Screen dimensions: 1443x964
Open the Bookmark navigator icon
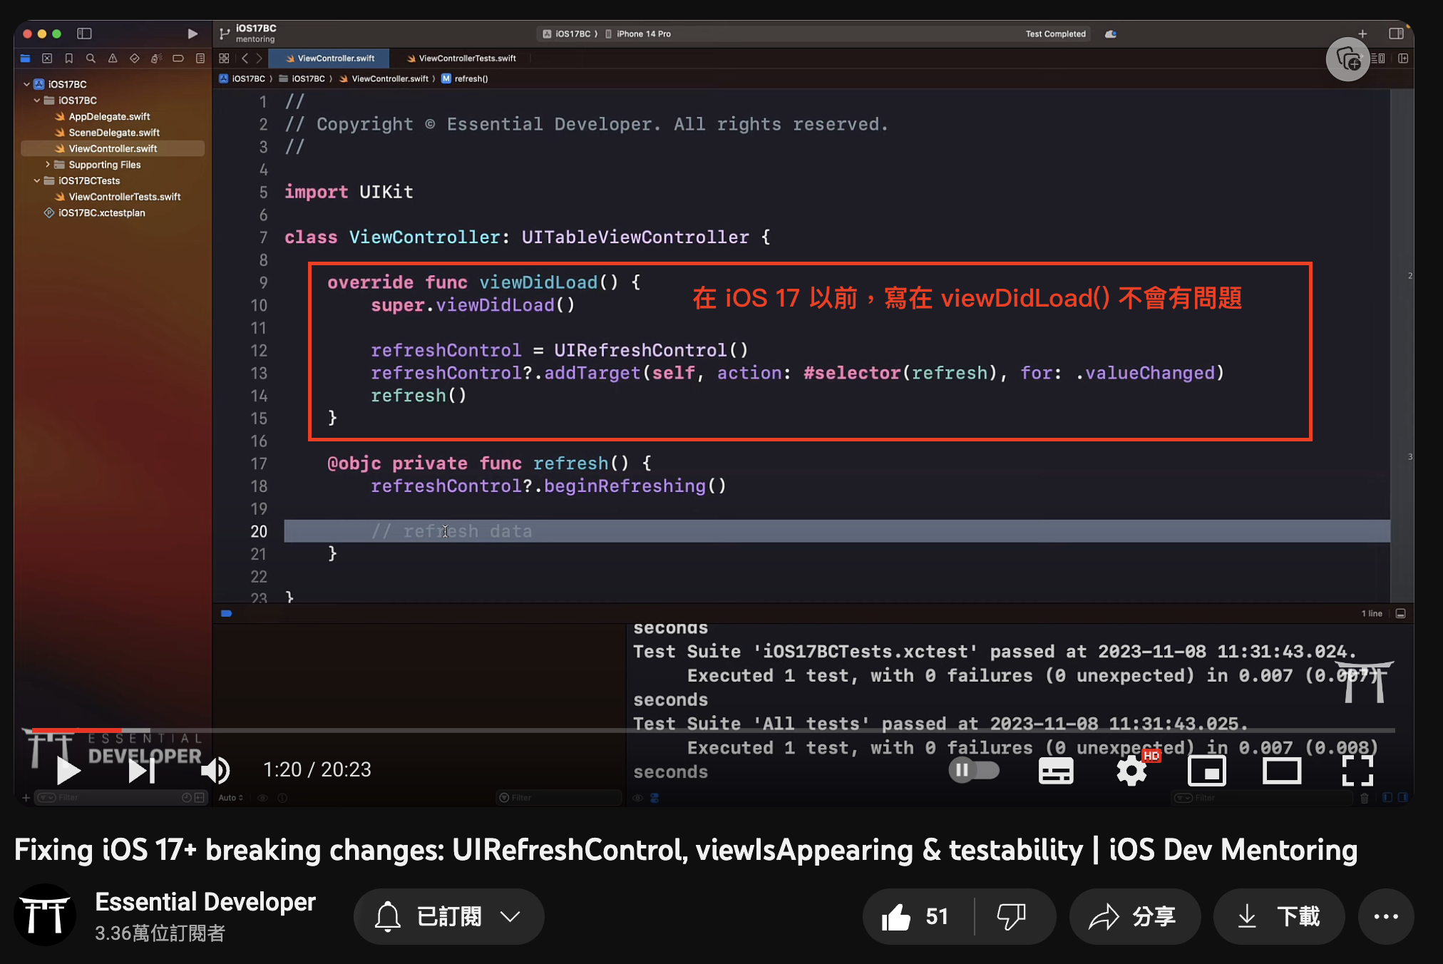(x=69, y=58)
